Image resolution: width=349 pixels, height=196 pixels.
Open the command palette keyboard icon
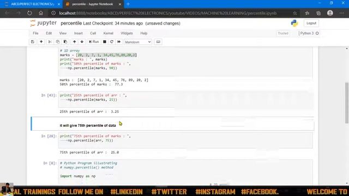pos(158,42)
